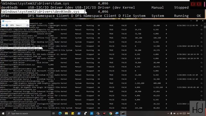The width and height of the screenshot is (206, 116).
Task: Click the 200% zoom level in Magnifier
Action: tap(12, 25)
